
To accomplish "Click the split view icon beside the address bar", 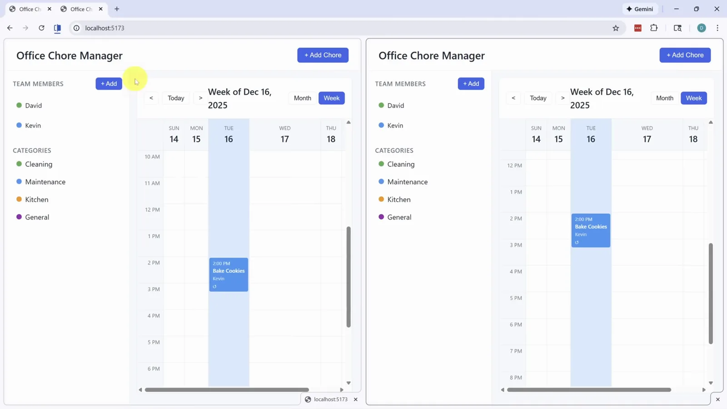I will (57, 28).
